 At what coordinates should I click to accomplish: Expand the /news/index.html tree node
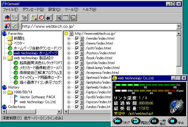(69, 44)
